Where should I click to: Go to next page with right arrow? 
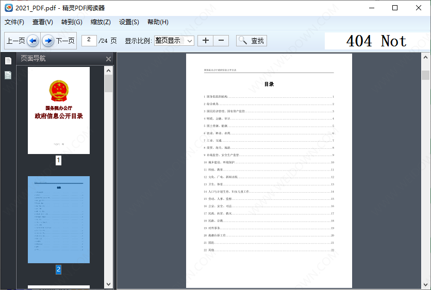click(48, 41)
